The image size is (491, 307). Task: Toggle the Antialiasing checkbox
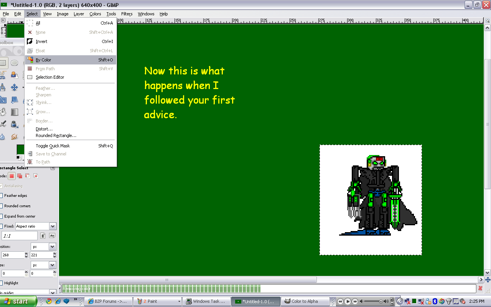coord(1,186)
